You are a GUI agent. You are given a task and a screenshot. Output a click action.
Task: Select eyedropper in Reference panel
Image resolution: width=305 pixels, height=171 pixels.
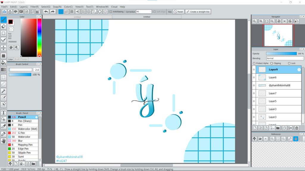point(290,139)
